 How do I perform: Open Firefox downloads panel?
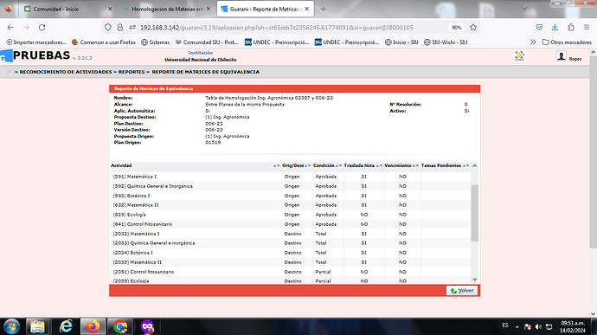click(x=555, y=28)
